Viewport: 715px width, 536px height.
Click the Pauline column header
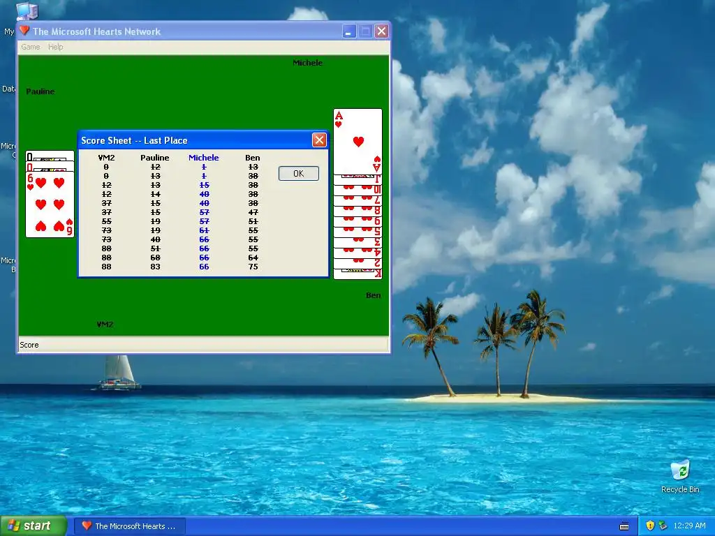[x=155, y=158]
